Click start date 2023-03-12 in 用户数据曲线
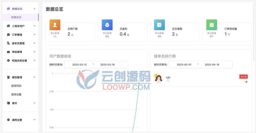256x133 pixels. click(x=80, y=65)
